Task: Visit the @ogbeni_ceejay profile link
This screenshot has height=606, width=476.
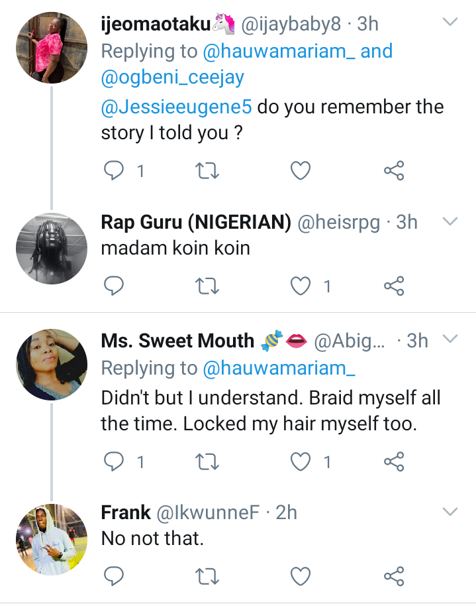Action: point(173,78)
